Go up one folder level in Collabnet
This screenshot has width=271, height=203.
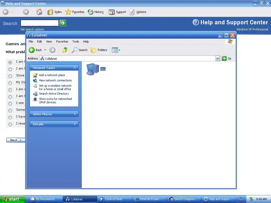point(65,50)
